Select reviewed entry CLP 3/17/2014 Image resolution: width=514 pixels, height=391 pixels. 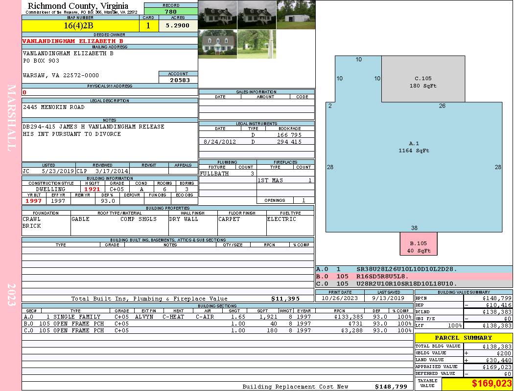tap(102, 171)
